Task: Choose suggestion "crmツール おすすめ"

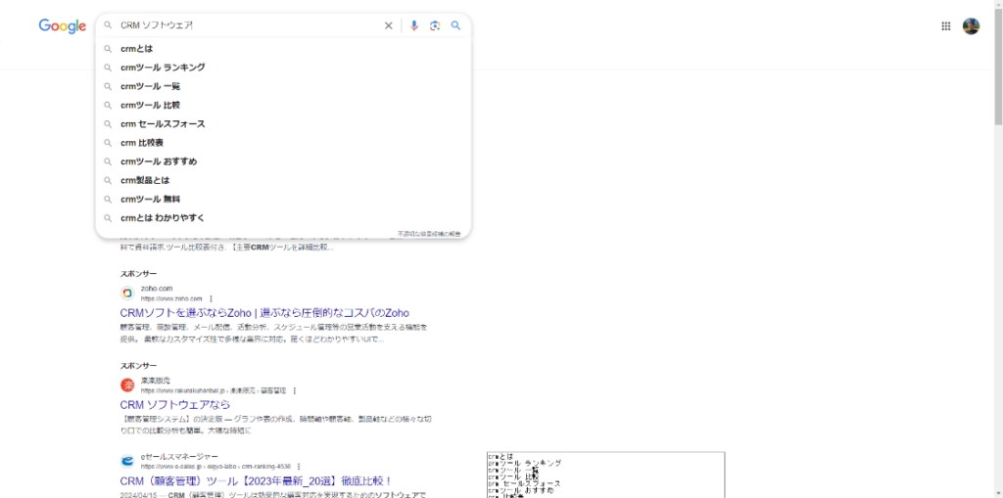Action: [x=283, y=161]
